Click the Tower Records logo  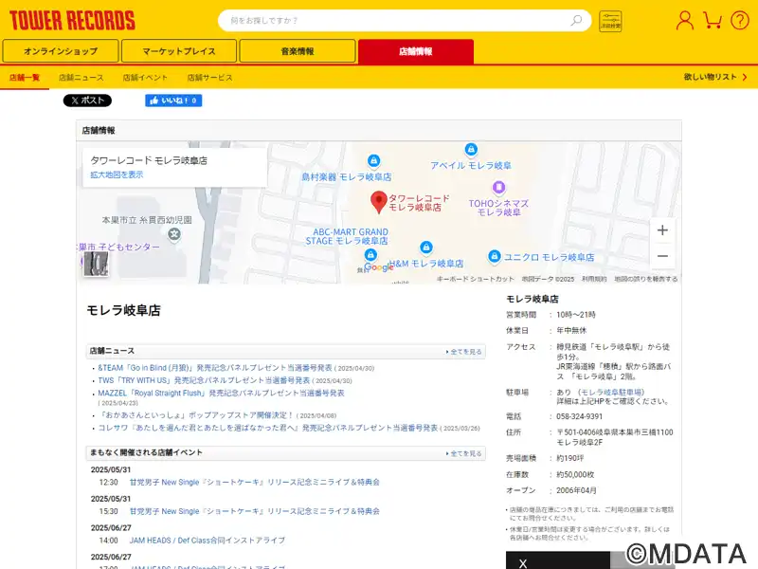(72, 20)
